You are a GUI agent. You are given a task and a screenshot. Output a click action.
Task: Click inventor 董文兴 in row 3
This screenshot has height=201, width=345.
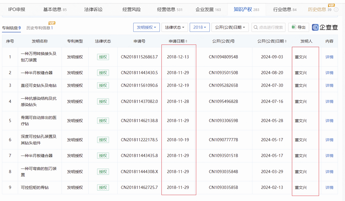(x=301, y=85)
